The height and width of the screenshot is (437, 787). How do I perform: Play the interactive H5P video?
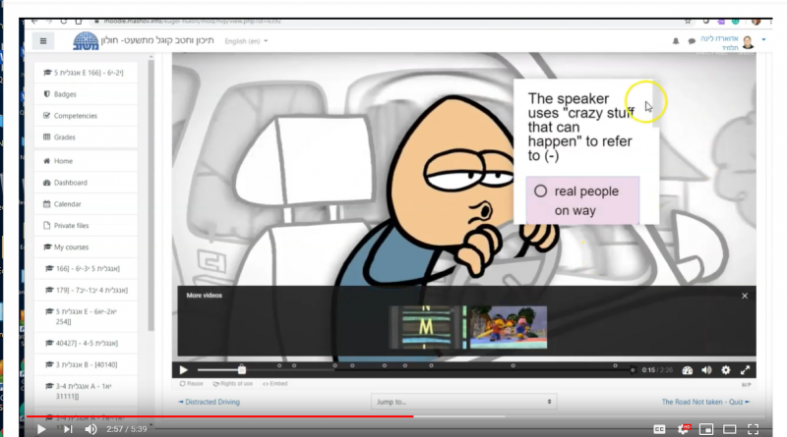coord(184,370)
